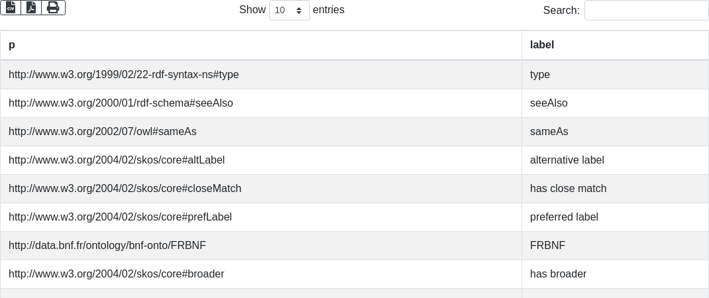The height and width of the screenshot is (298, 709).
Task: Click the 'alternative label' cell
Action: (x=567, y=160)
